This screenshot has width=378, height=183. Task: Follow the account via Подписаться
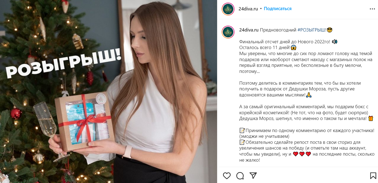(x=278, y=9)
